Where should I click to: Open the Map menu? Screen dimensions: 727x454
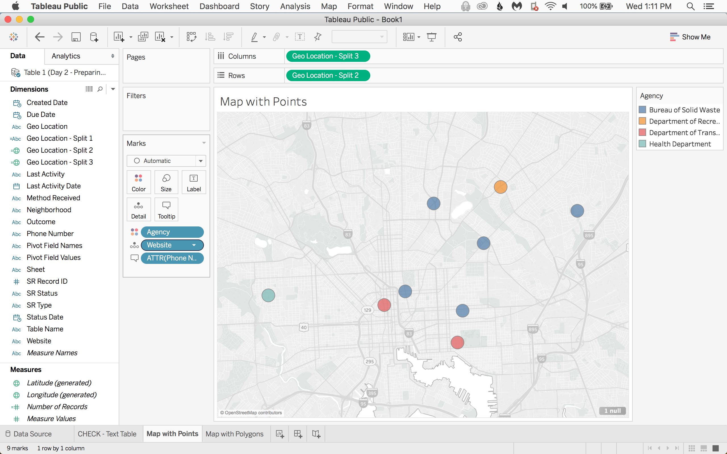tap(329, 6)
